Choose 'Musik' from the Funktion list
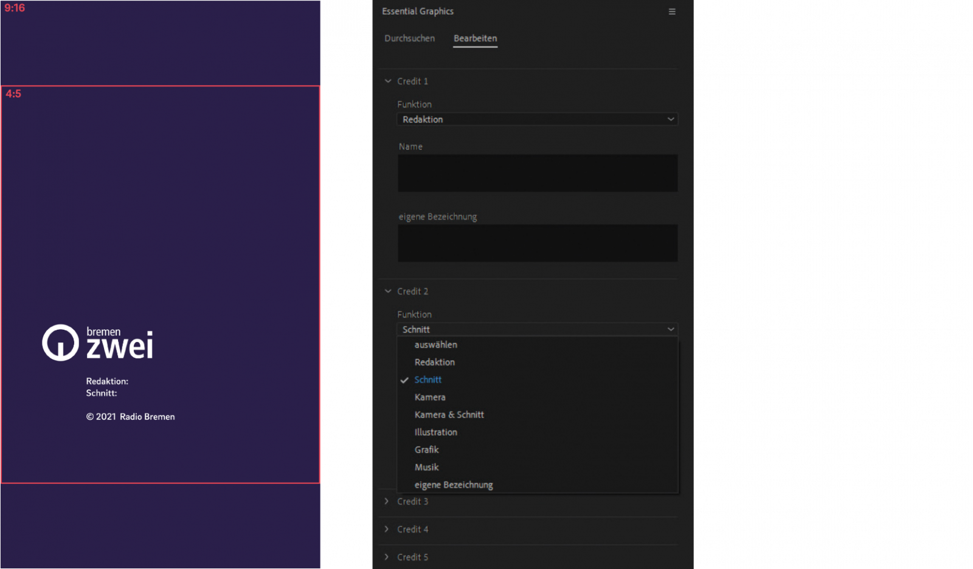The height and width of the screenshot is (569, 973). point(426,468)
